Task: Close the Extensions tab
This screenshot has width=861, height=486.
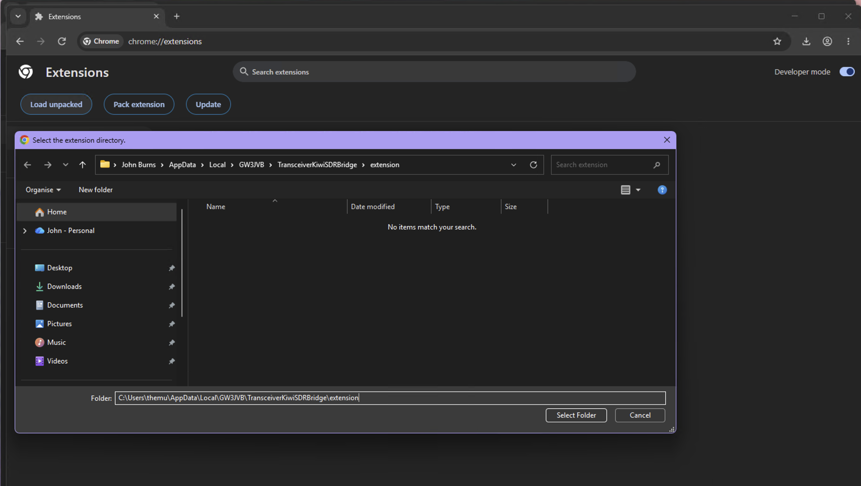Action: click(156, 16)
